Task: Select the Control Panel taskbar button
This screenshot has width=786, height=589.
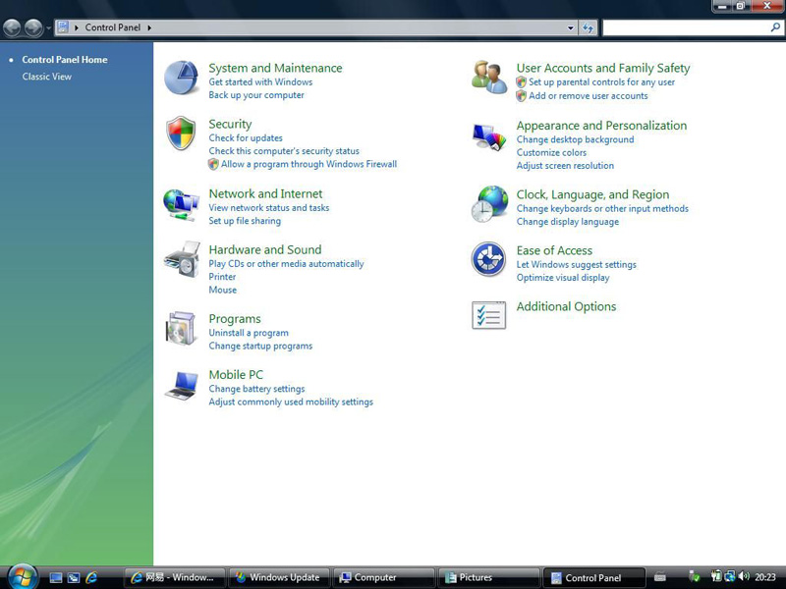Action: (x=594, y=577)
